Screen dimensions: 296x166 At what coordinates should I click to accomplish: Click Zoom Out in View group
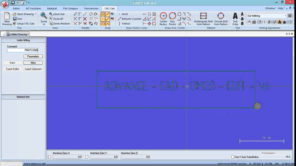click(57, 14)
